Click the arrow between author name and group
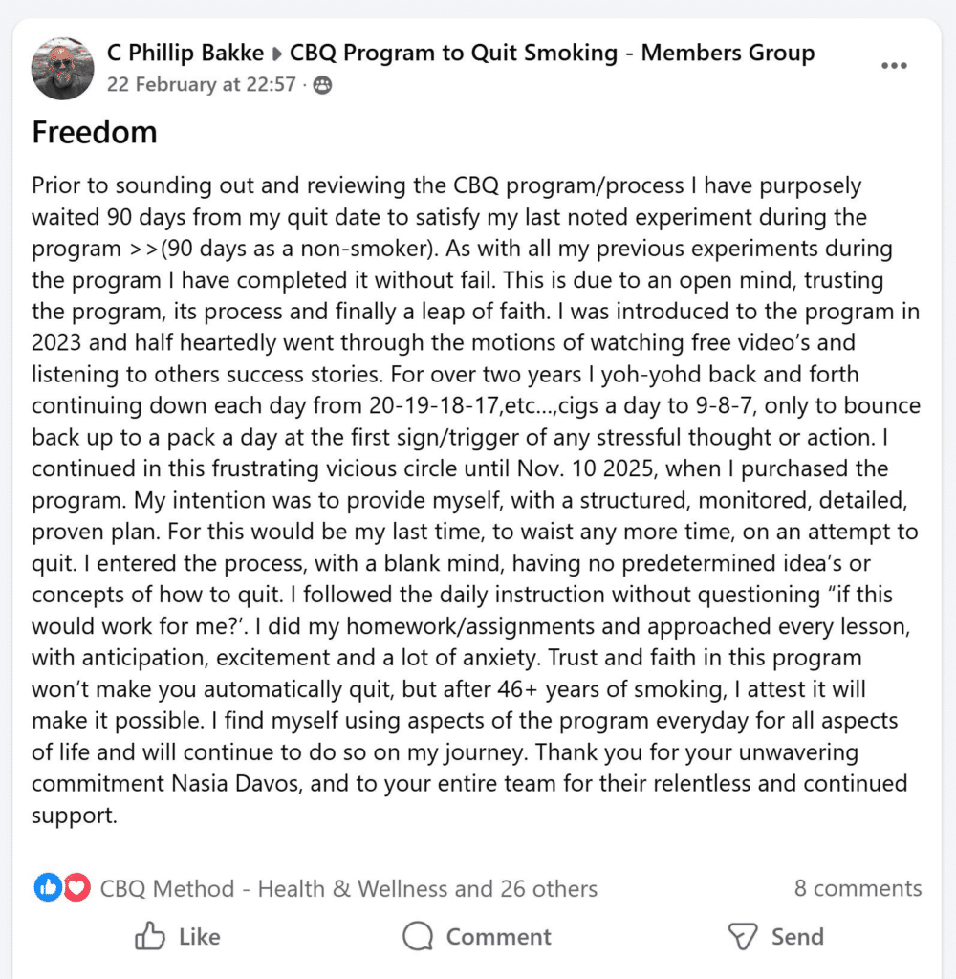 [x=277, y=53]
